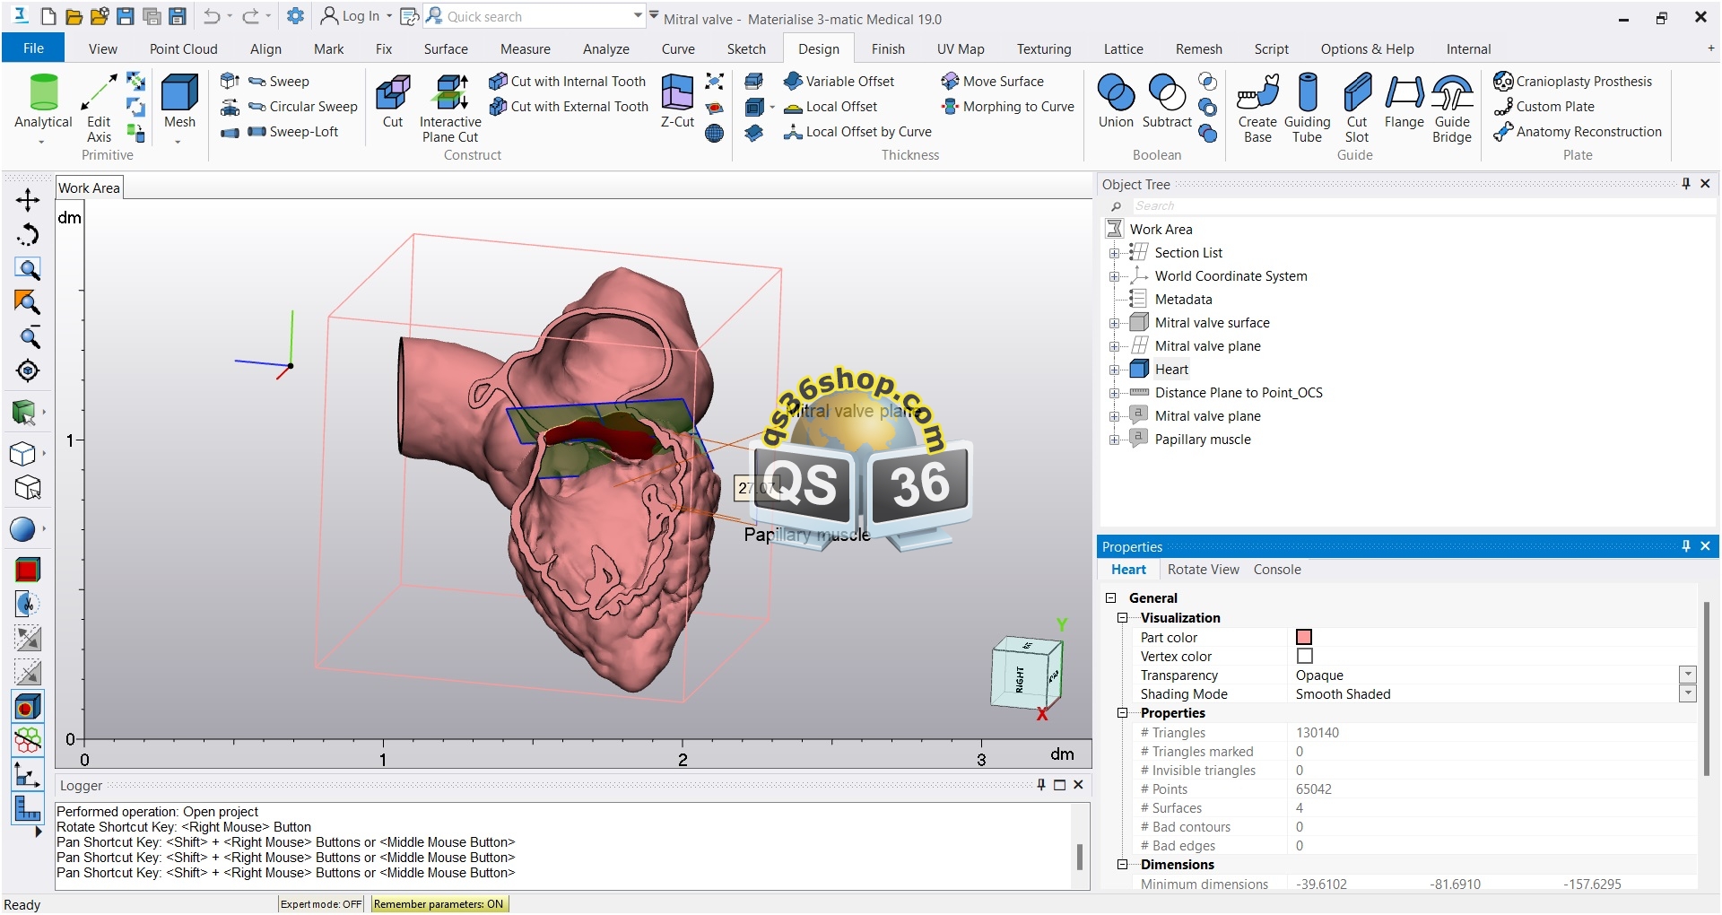Click the orientation view cube

pyautogui.click(x=1027, y=675)
